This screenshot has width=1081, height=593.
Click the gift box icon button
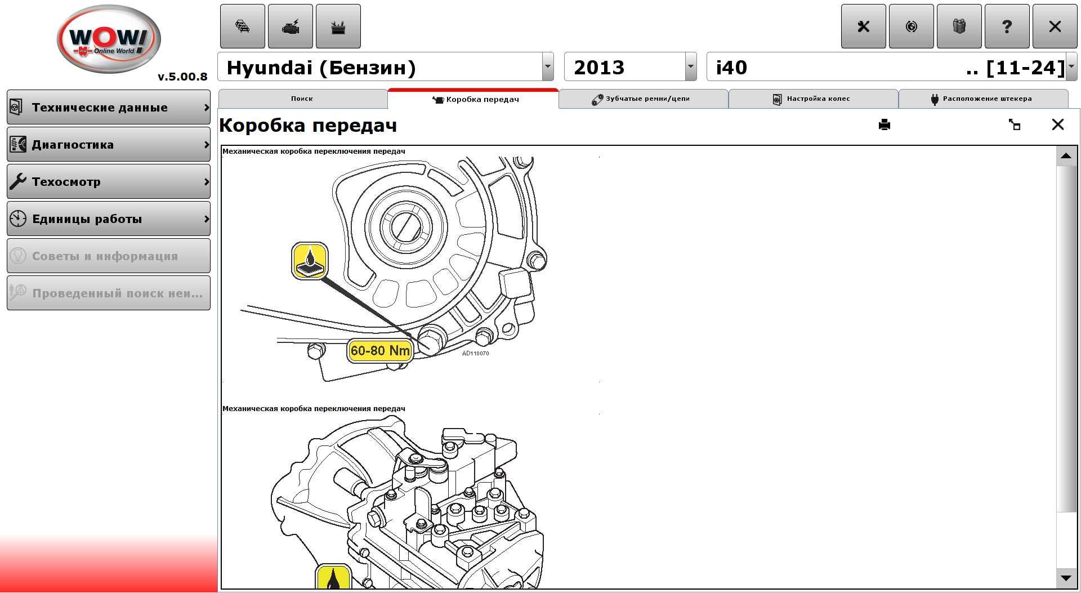[x=959, y=26]
